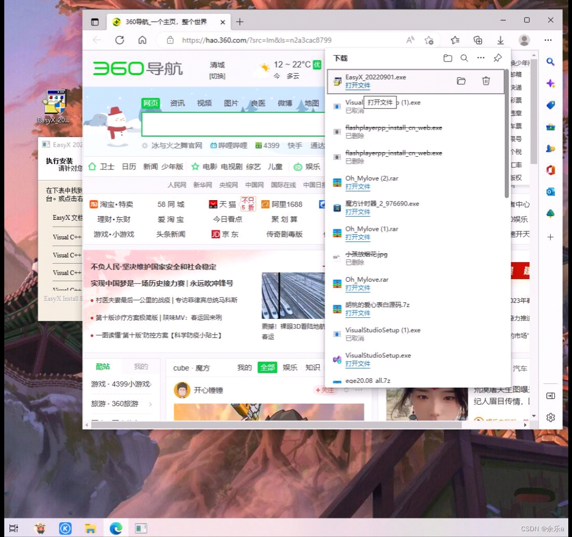Open the Outlook sidebar icon
This screenshot has width=572, height=537.
click(x=550, y=192)
